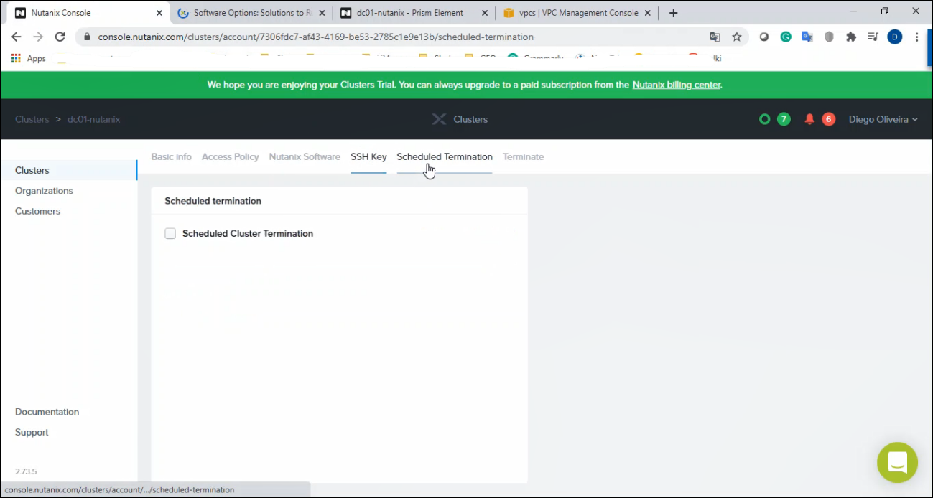933x498 pixels.
Task: Click the browser address bar URL
Action: point(316,37)
